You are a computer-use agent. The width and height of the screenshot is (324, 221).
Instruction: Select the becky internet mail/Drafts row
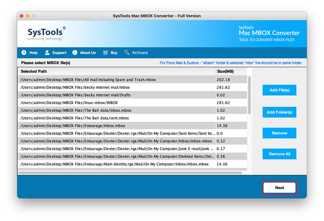132,95
